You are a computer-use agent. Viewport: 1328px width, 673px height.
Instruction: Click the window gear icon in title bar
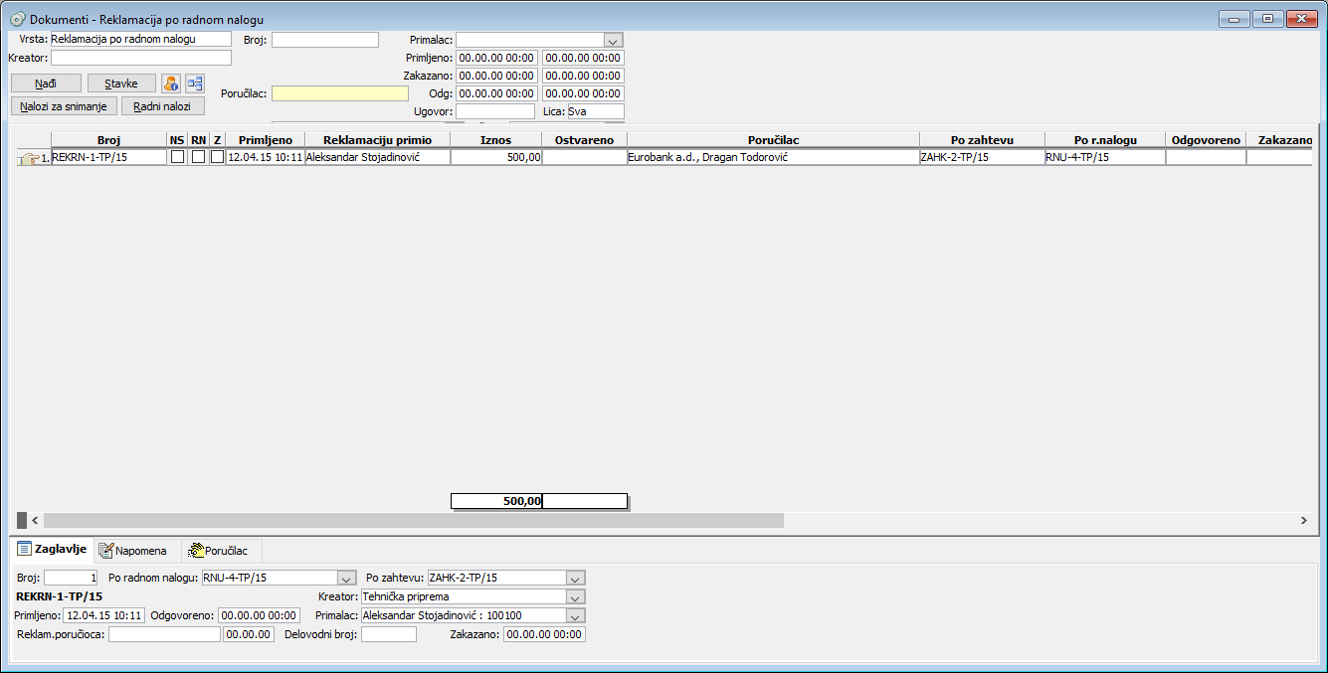(17, 19)
